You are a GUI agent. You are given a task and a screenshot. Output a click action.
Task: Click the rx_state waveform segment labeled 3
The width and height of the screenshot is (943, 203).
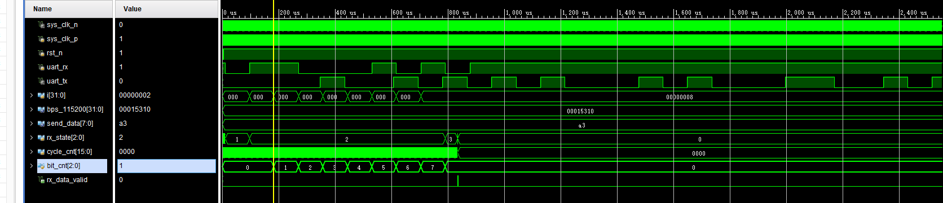451,139
